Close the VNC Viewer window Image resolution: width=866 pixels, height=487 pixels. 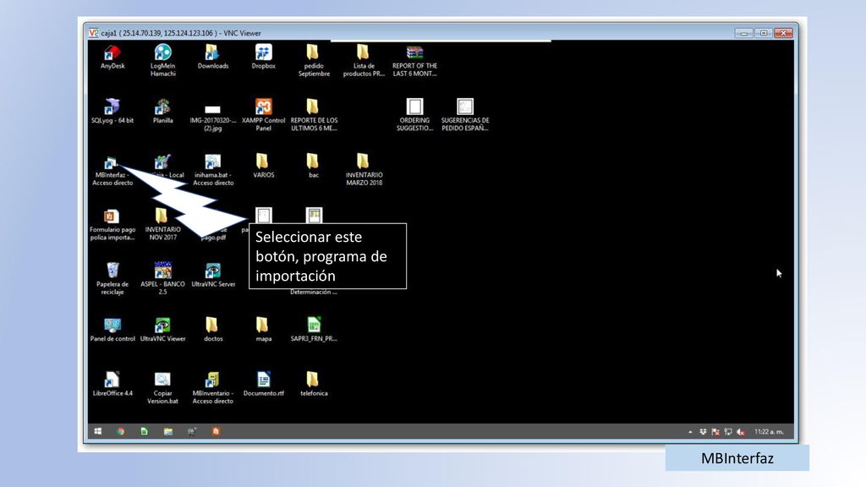[784, 33]
